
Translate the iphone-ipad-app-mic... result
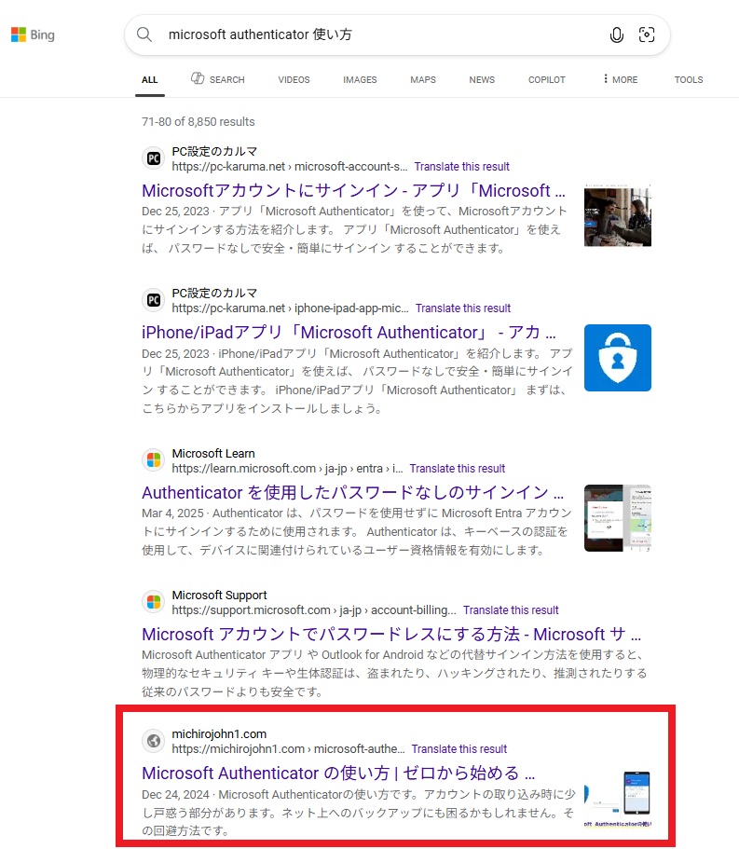click(463, 308)
